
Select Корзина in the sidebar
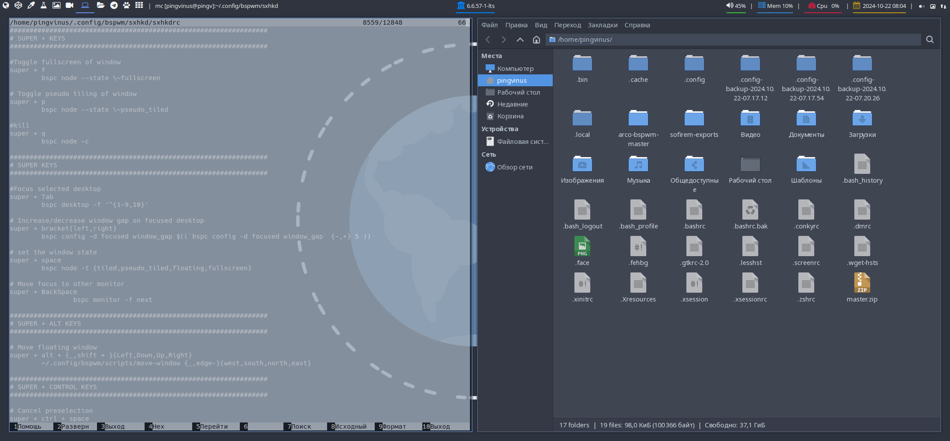(510, 116)
